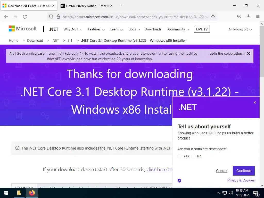Open a new tab with the plus icon

click(121, 6)
